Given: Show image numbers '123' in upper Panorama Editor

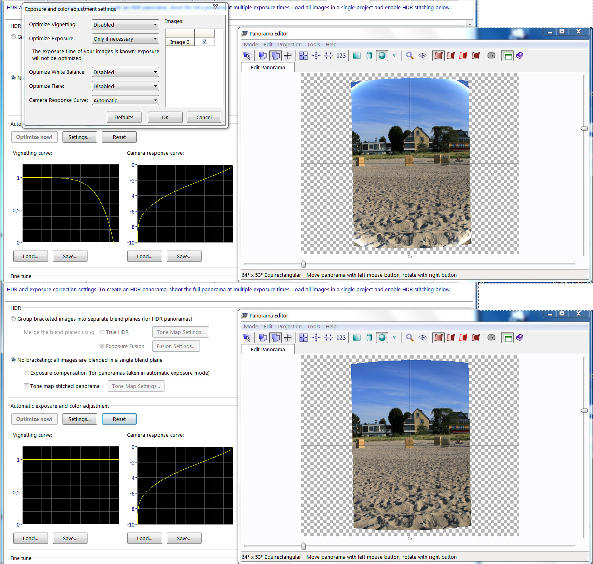Looking at the screenshot, I should pyautogui.click(x=341, y=56).
